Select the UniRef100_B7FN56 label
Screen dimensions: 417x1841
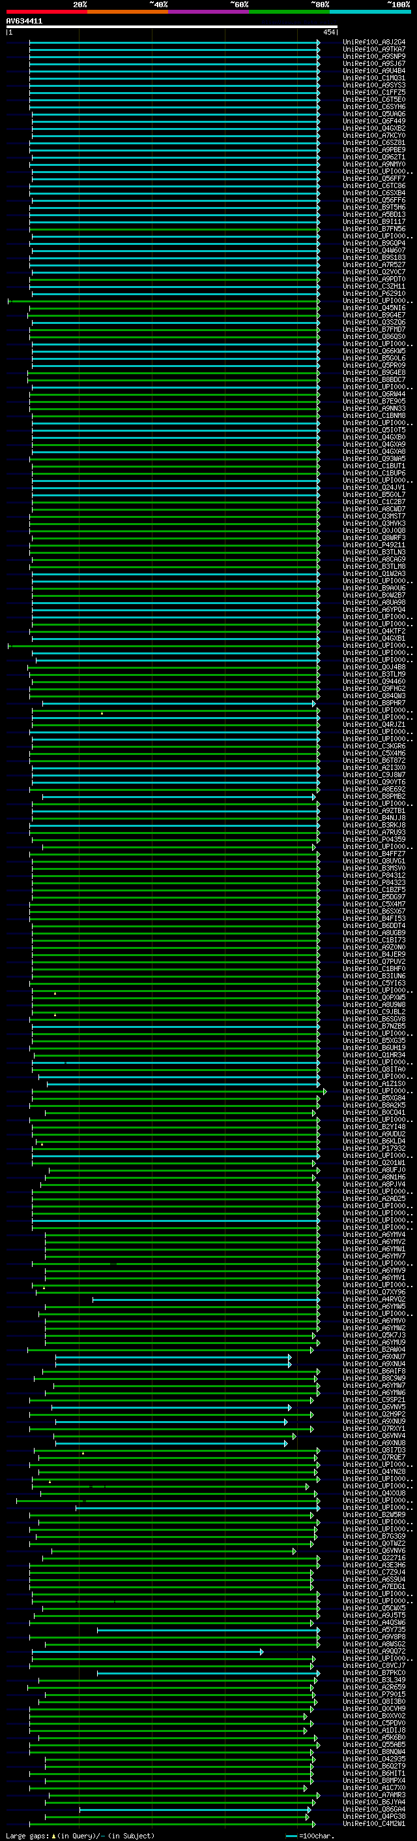click(374, 229)
